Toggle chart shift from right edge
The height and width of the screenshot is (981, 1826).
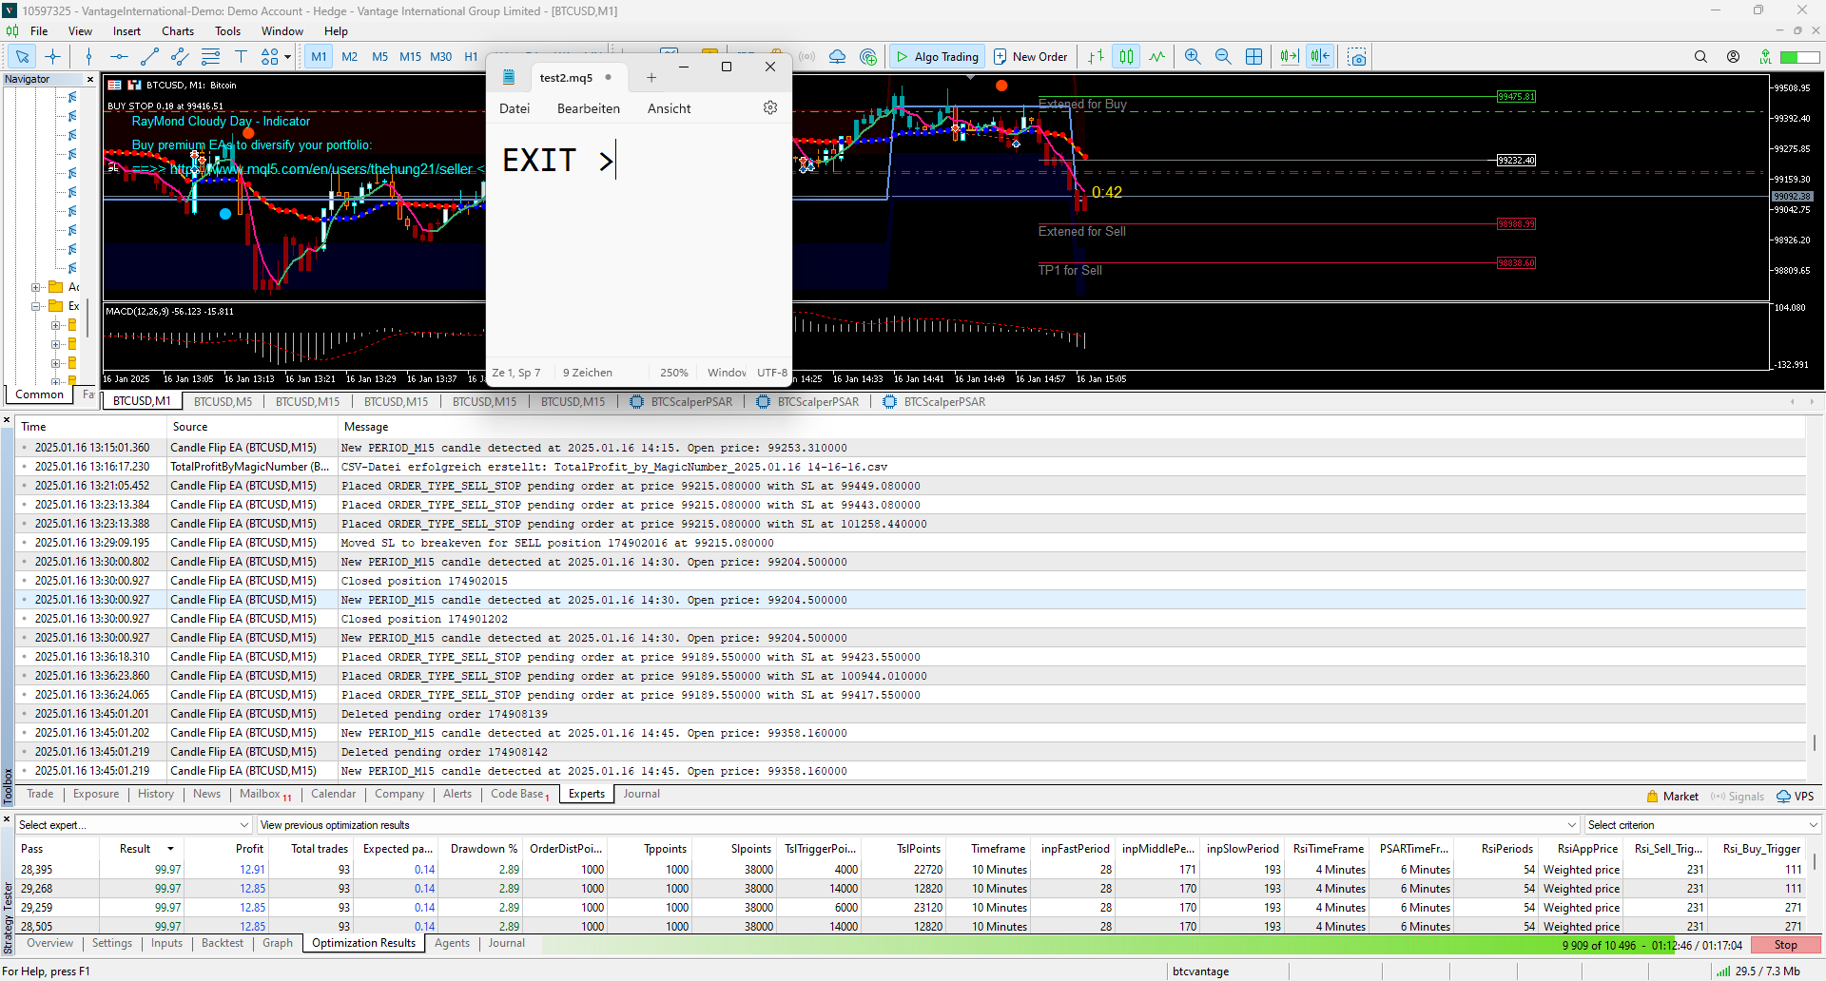(1320, 57)
